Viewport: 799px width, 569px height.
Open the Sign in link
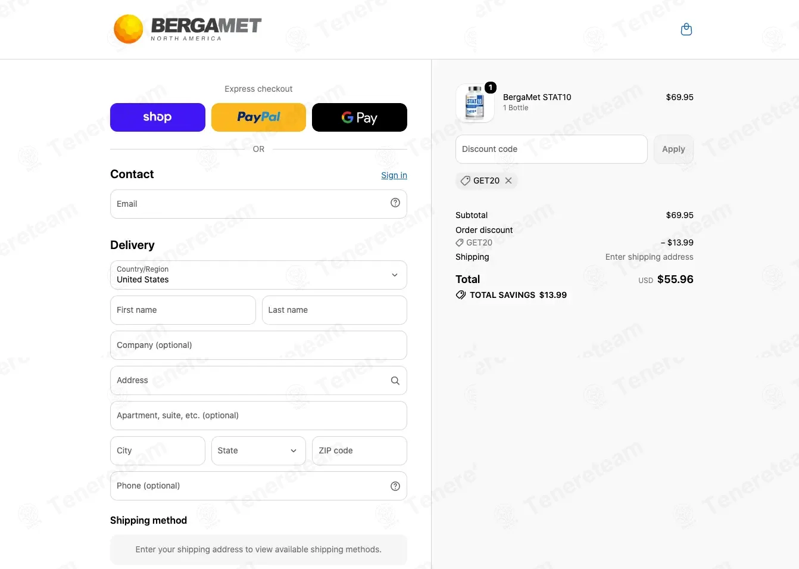point(394,175)
